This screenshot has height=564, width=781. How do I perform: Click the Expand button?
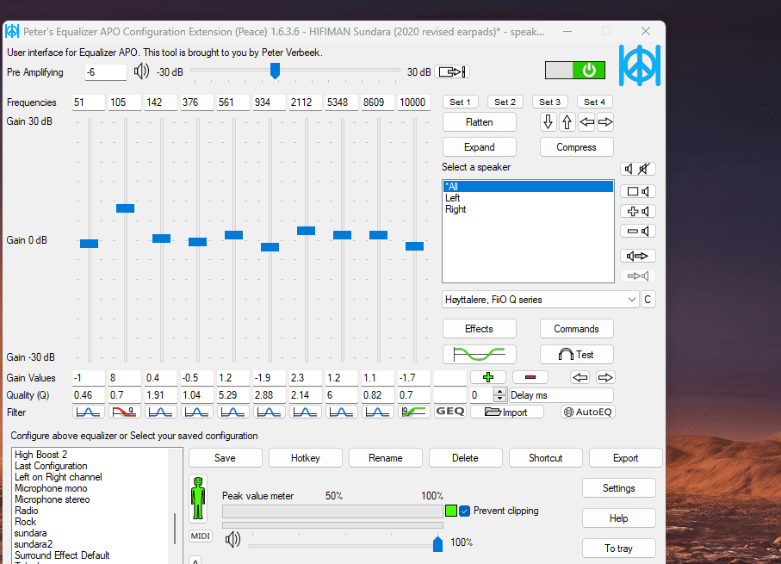[x=479, y=147]
